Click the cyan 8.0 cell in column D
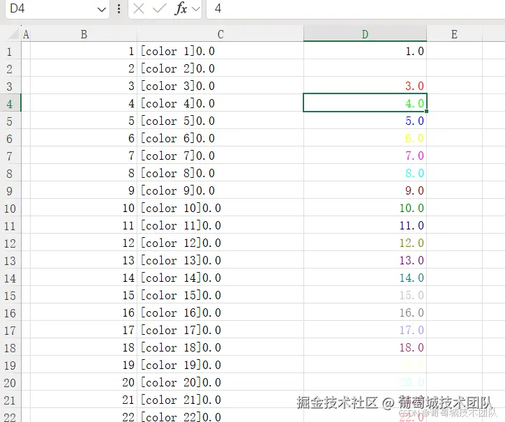The image size is (505, 422). (365, 173)
